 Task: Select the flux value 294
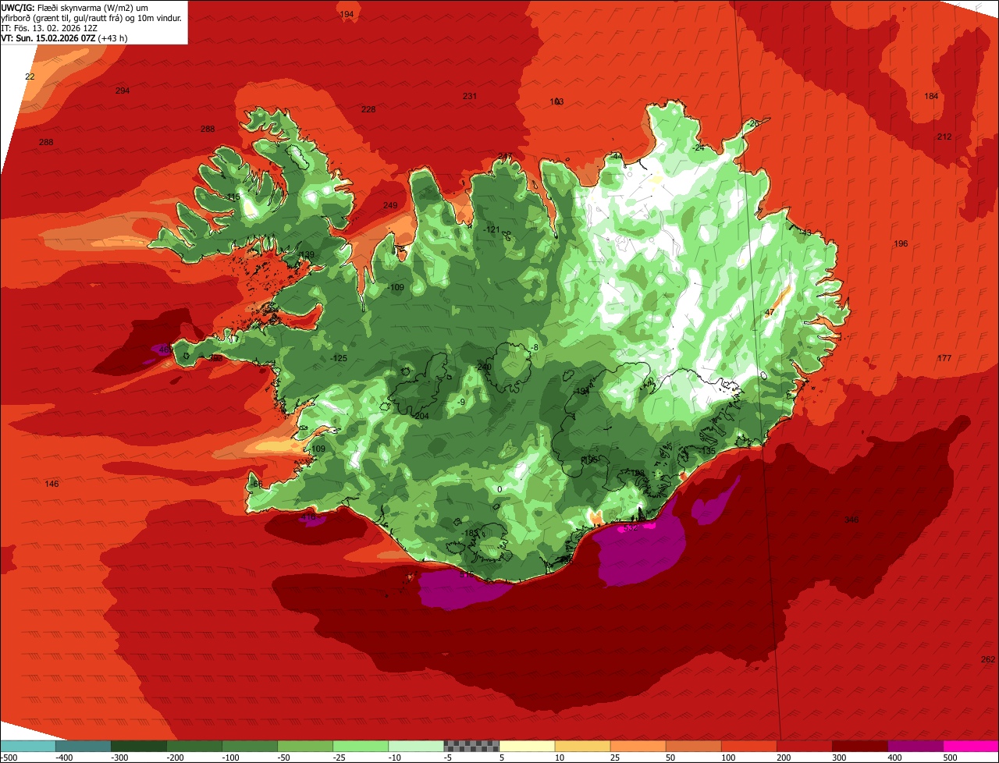123,90
